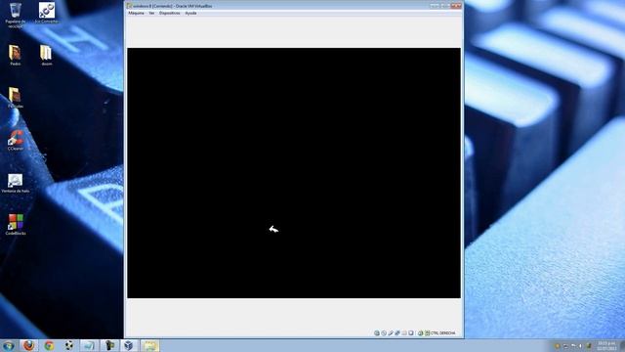The width and height of the screenshot is (625, 352).
Task: Open the Papelera de reciclaje desktop icon
Action: [x=16, y=15]
